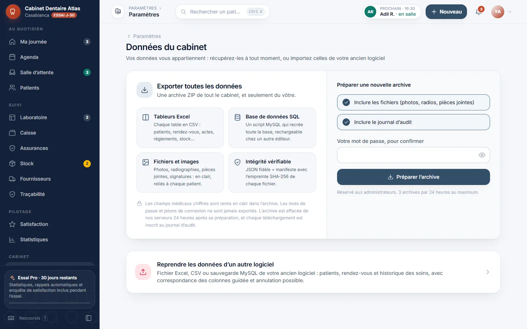Open keyboard Raccourcis help
Image resolution: width=527 pixels, height=329 pixels.
point(28,318)
